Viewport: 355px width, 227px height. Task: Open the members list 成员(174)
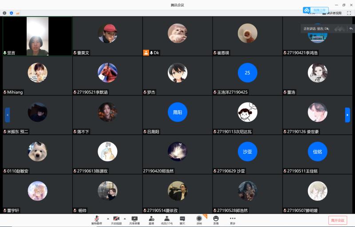(x=167, y=219)
